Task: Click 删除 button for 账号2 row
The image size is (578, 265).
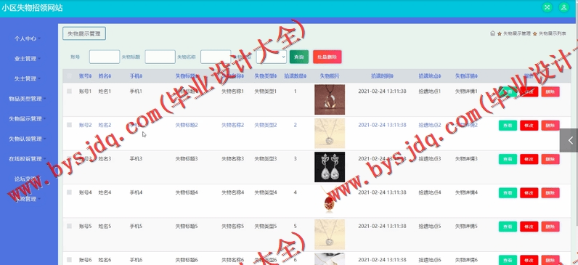Action: tap(550, 126)
